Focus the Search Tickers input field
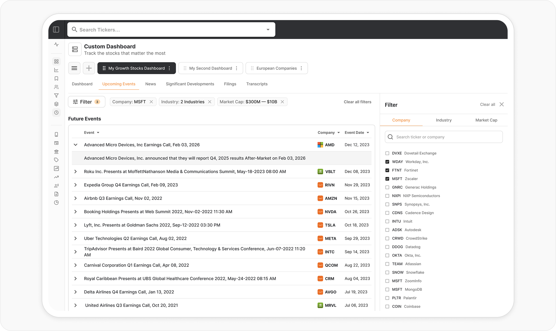Screen dimensions: 556x331 pyautogui.click(x=171, y=30)
